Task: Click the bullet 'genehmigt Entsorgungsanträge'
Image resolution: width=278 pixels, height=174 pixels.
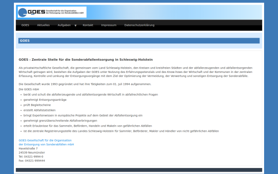Action: click(45, 100)
